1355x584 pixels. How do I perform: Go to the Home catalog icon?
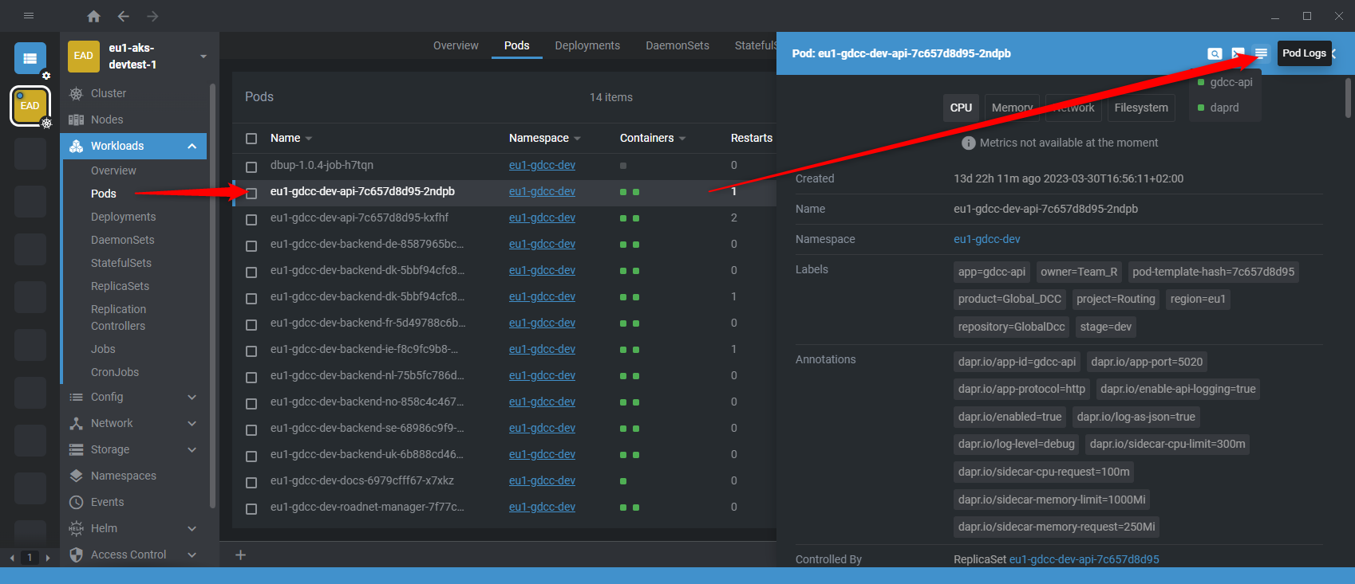click(x=93, y=16)
